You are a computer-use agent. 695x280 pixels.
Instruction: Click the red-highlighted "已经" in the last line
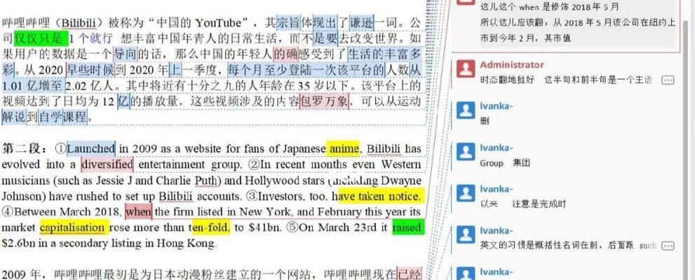[x=409, y=274]
